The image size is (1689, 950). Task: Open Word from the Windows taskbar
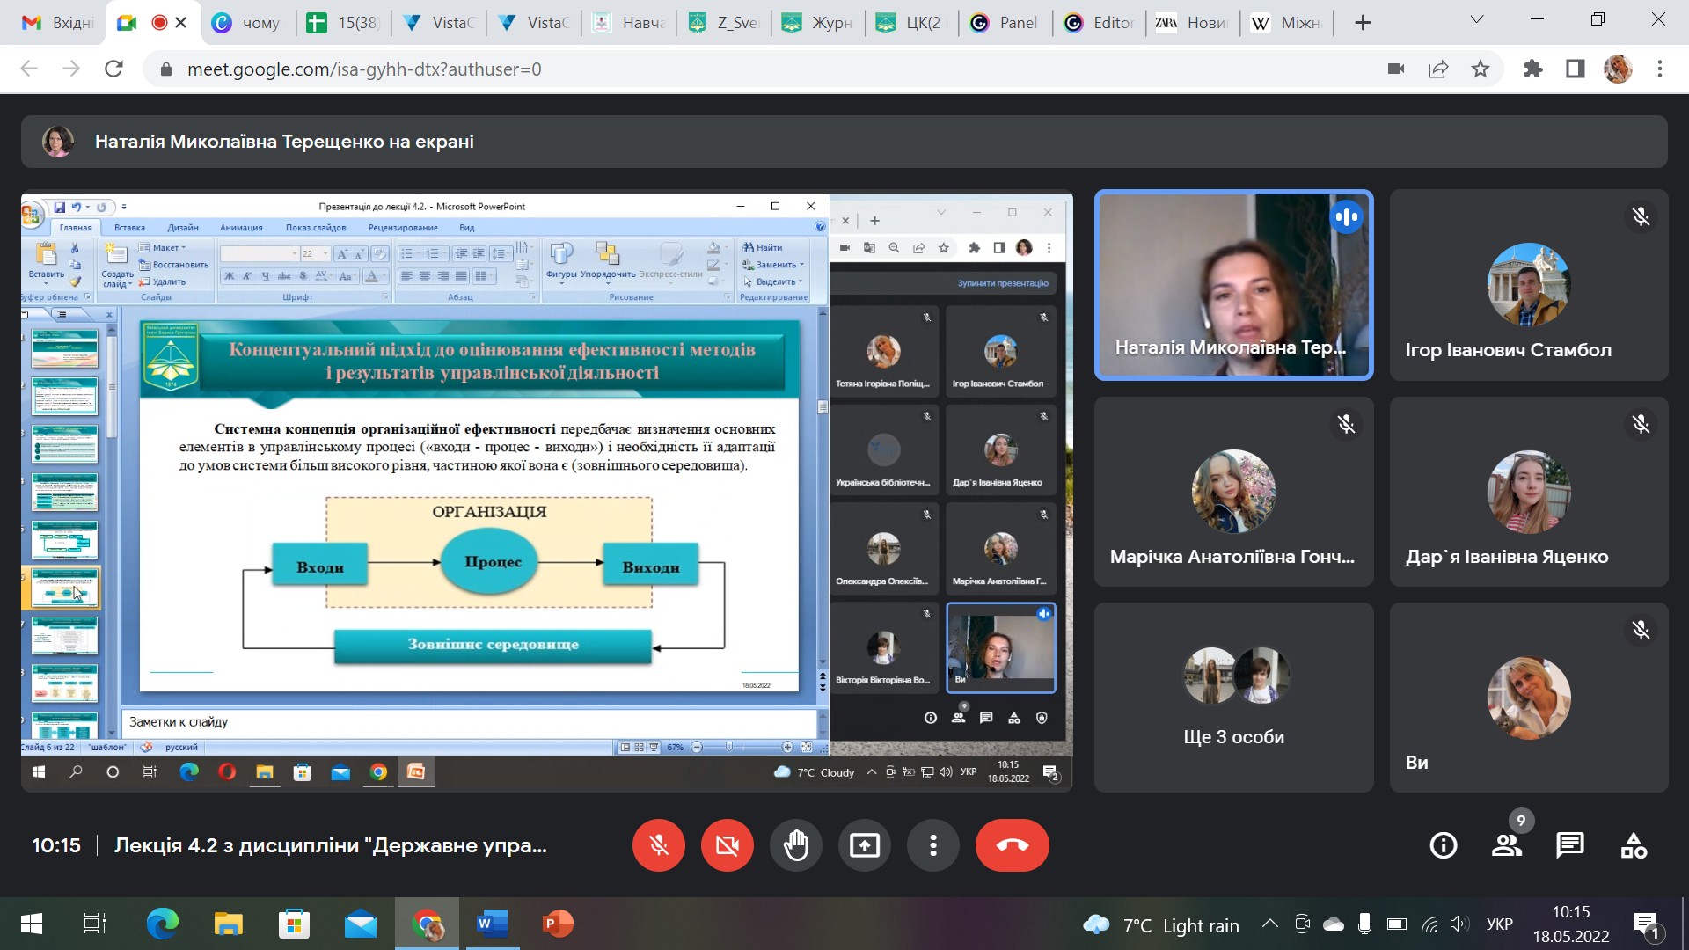pos(491,924)
